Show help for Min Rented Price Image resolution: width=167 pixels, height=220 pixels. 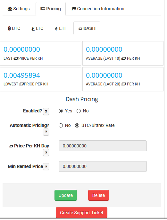(x=46, y=167)
